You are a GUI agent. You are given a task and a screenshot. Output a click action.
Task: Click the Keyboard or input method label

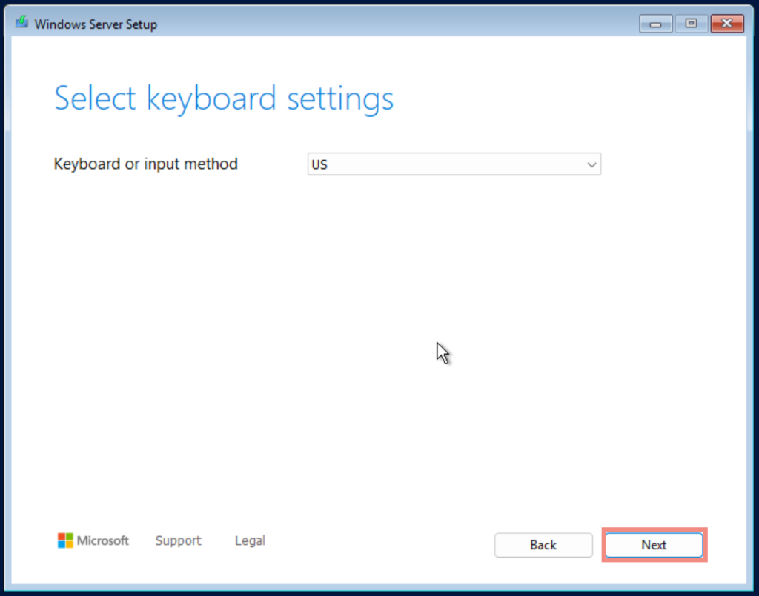pos(145,164)
